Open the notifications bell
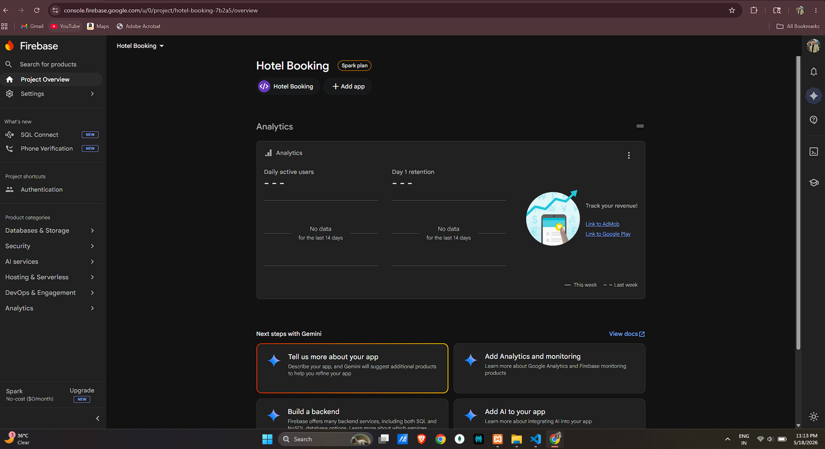Screen dimensions: 825x449 (x=814, y=72)
